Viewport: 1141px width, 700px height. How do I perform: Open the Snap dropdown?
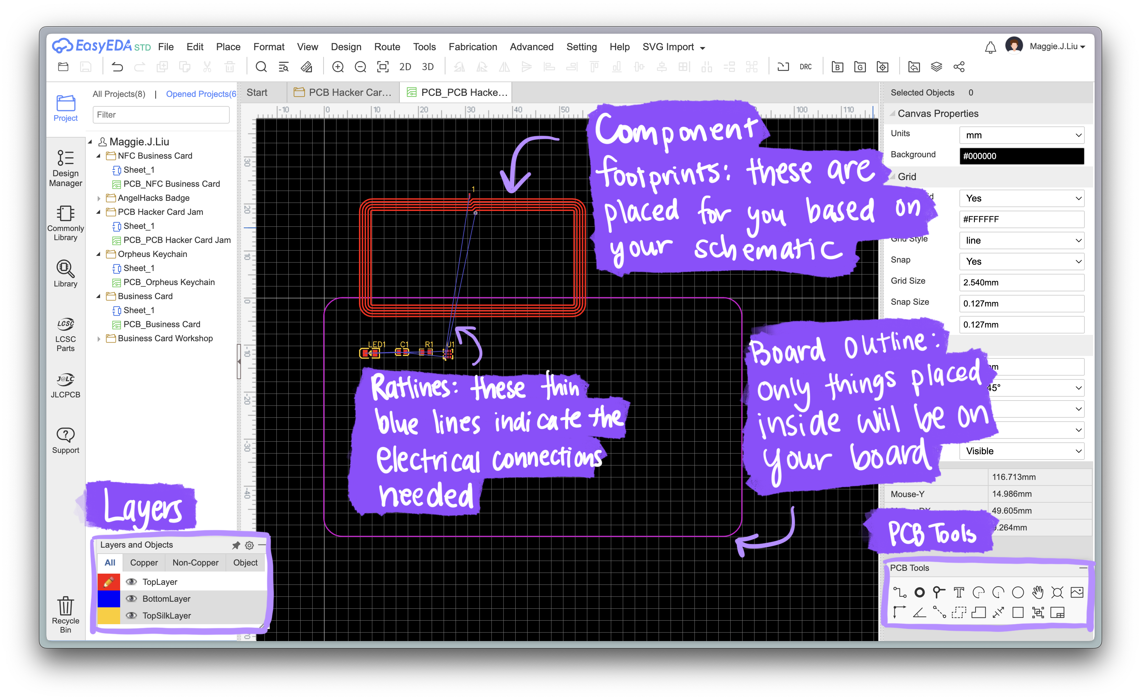[x=1022, y=262]
